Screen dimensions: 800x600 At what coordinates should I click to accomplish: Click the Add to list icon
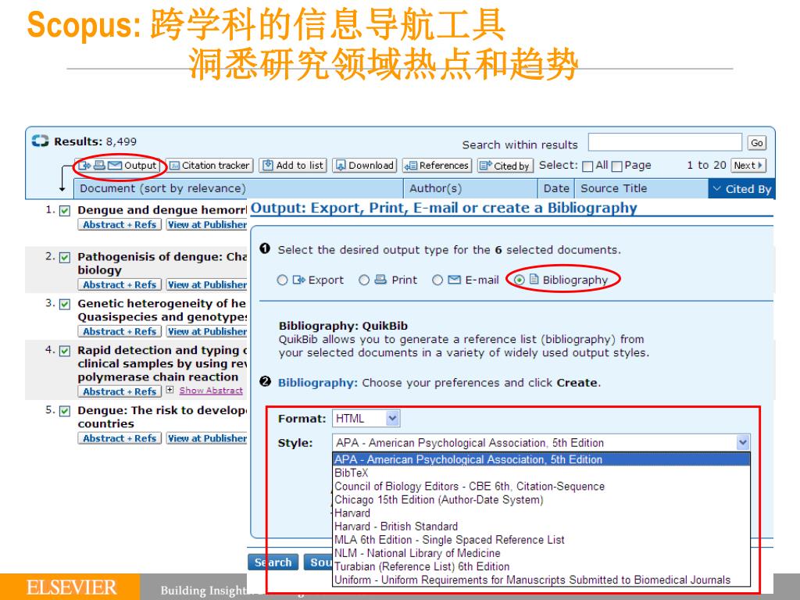point(268,166)
